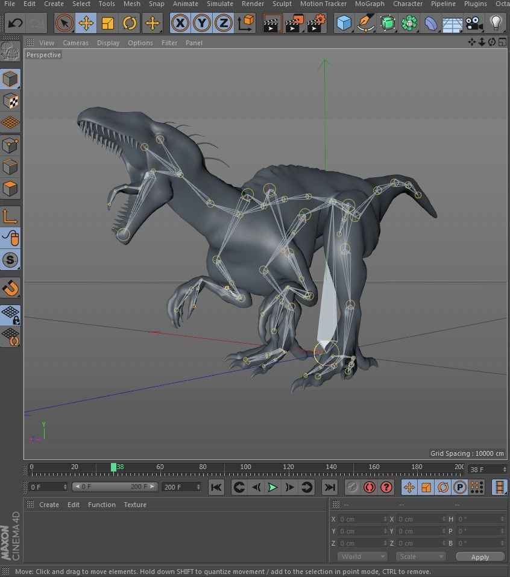The image size is (510, 577).
Task: Click the 200 F end frame field
Action: click(181, 487)
